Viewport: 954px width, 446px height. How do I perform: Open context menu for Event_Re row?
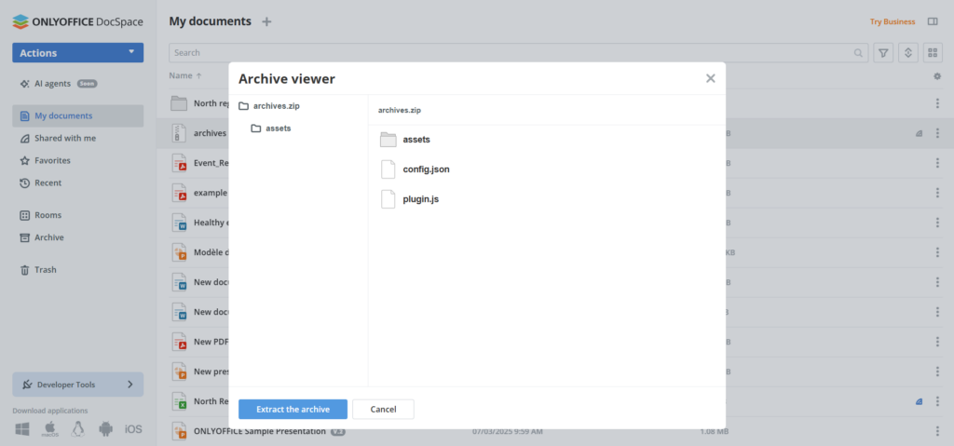tap(937, 163)
